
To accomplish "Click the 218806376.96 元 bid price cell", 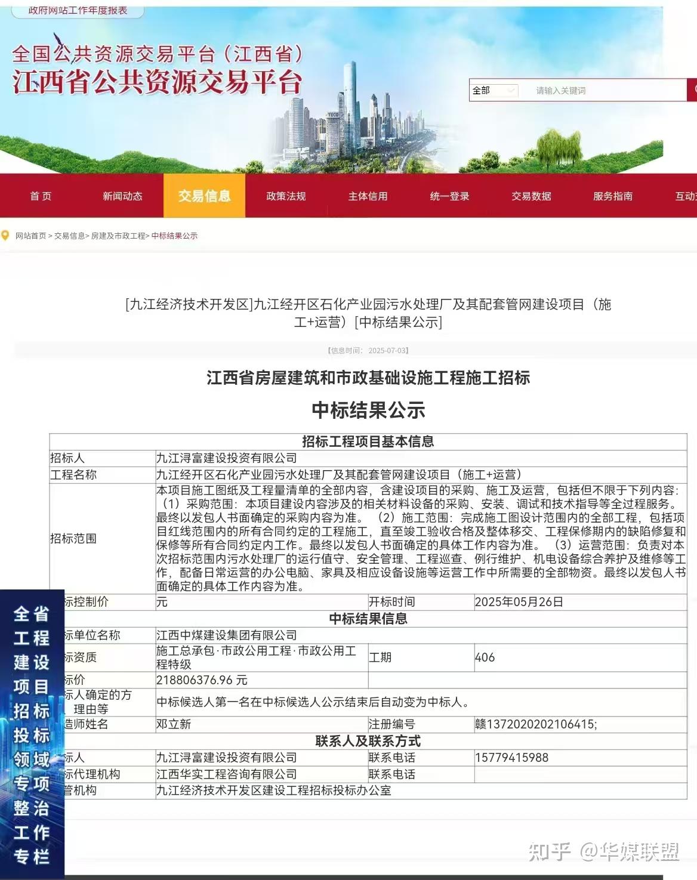I will point(261,680).
